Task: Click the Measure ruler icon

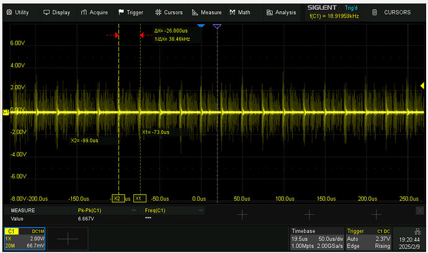Action: [195, 12]
